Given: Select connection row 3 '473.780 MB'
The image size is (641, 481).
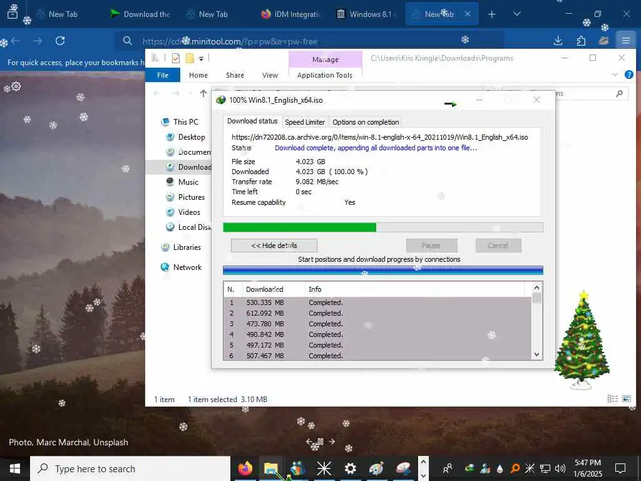Looking at the screenshot, I should (377, 324).
